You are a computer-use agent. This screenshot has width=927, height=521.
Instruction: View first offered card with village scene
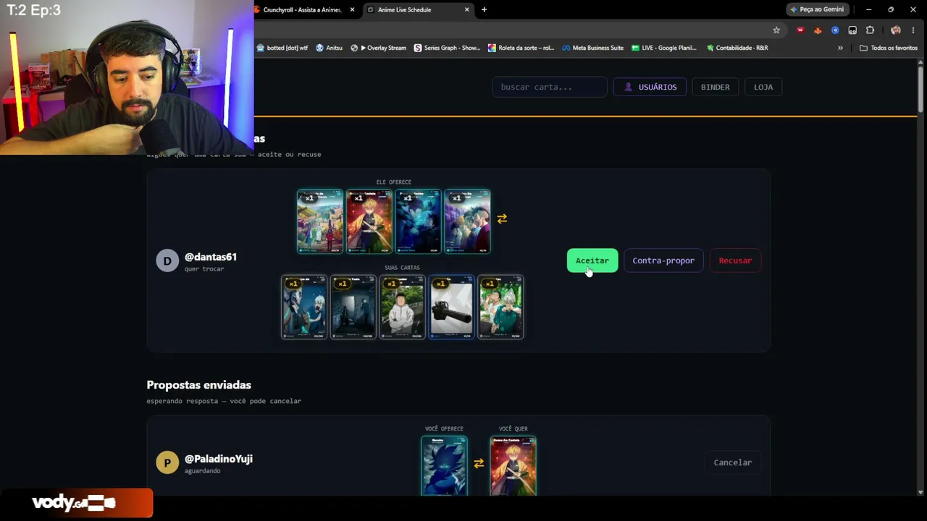coord(320,221)
